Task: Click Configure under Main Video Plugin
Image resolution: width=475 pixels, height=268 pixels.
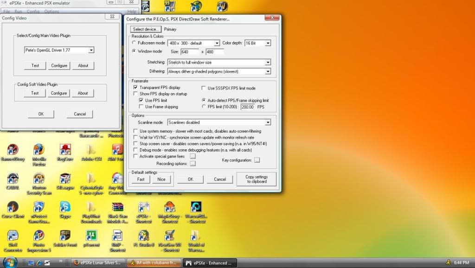Action: point(59,65)
